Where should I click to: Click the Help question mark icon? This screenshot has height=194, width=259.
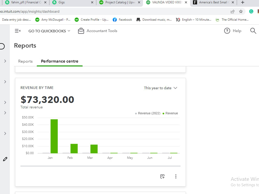(x=227, y=31)
